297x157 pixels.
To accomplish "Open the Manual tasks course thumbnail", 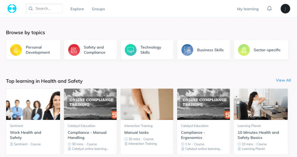I will point(147,104).
